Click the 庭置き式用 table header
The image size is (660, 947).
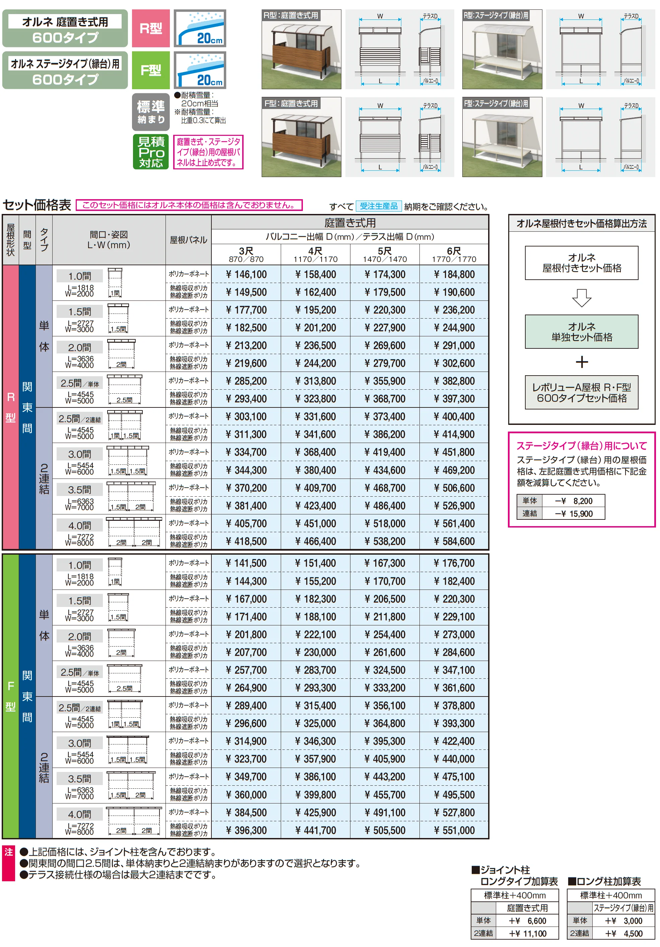coord(350,223)
